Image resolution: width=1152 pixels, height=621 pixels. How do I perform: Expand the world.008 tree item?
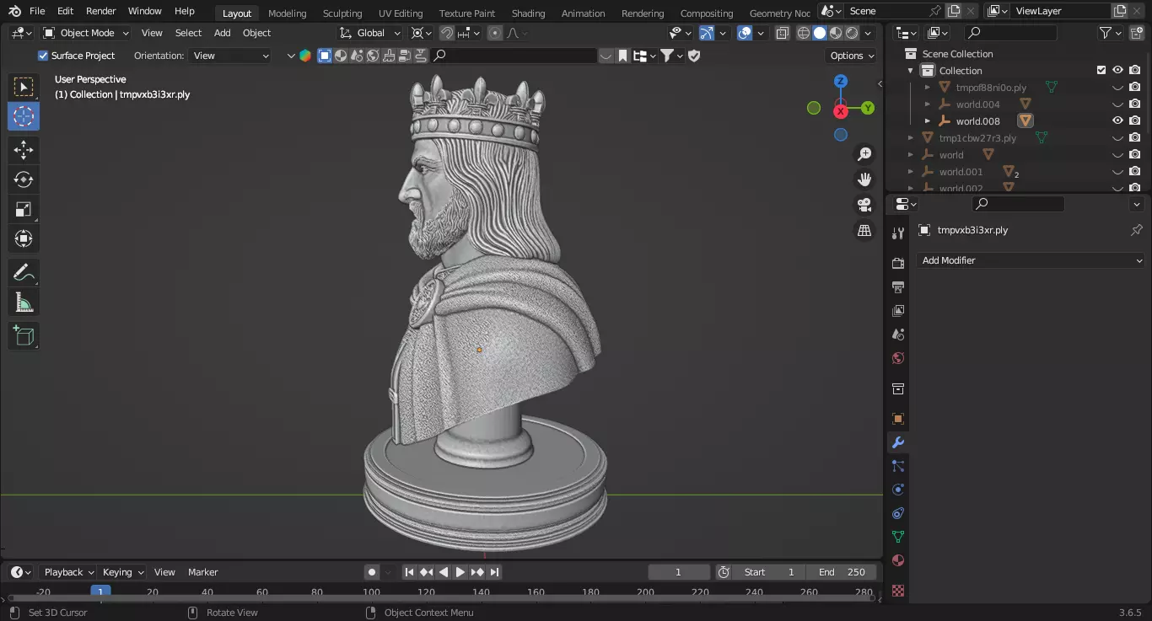click(x=928, y=121)
